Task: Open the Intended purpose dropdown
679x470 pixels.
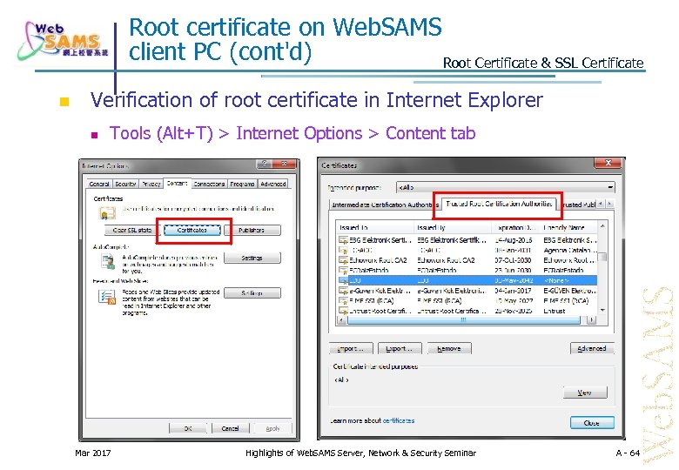Action: 506,187
